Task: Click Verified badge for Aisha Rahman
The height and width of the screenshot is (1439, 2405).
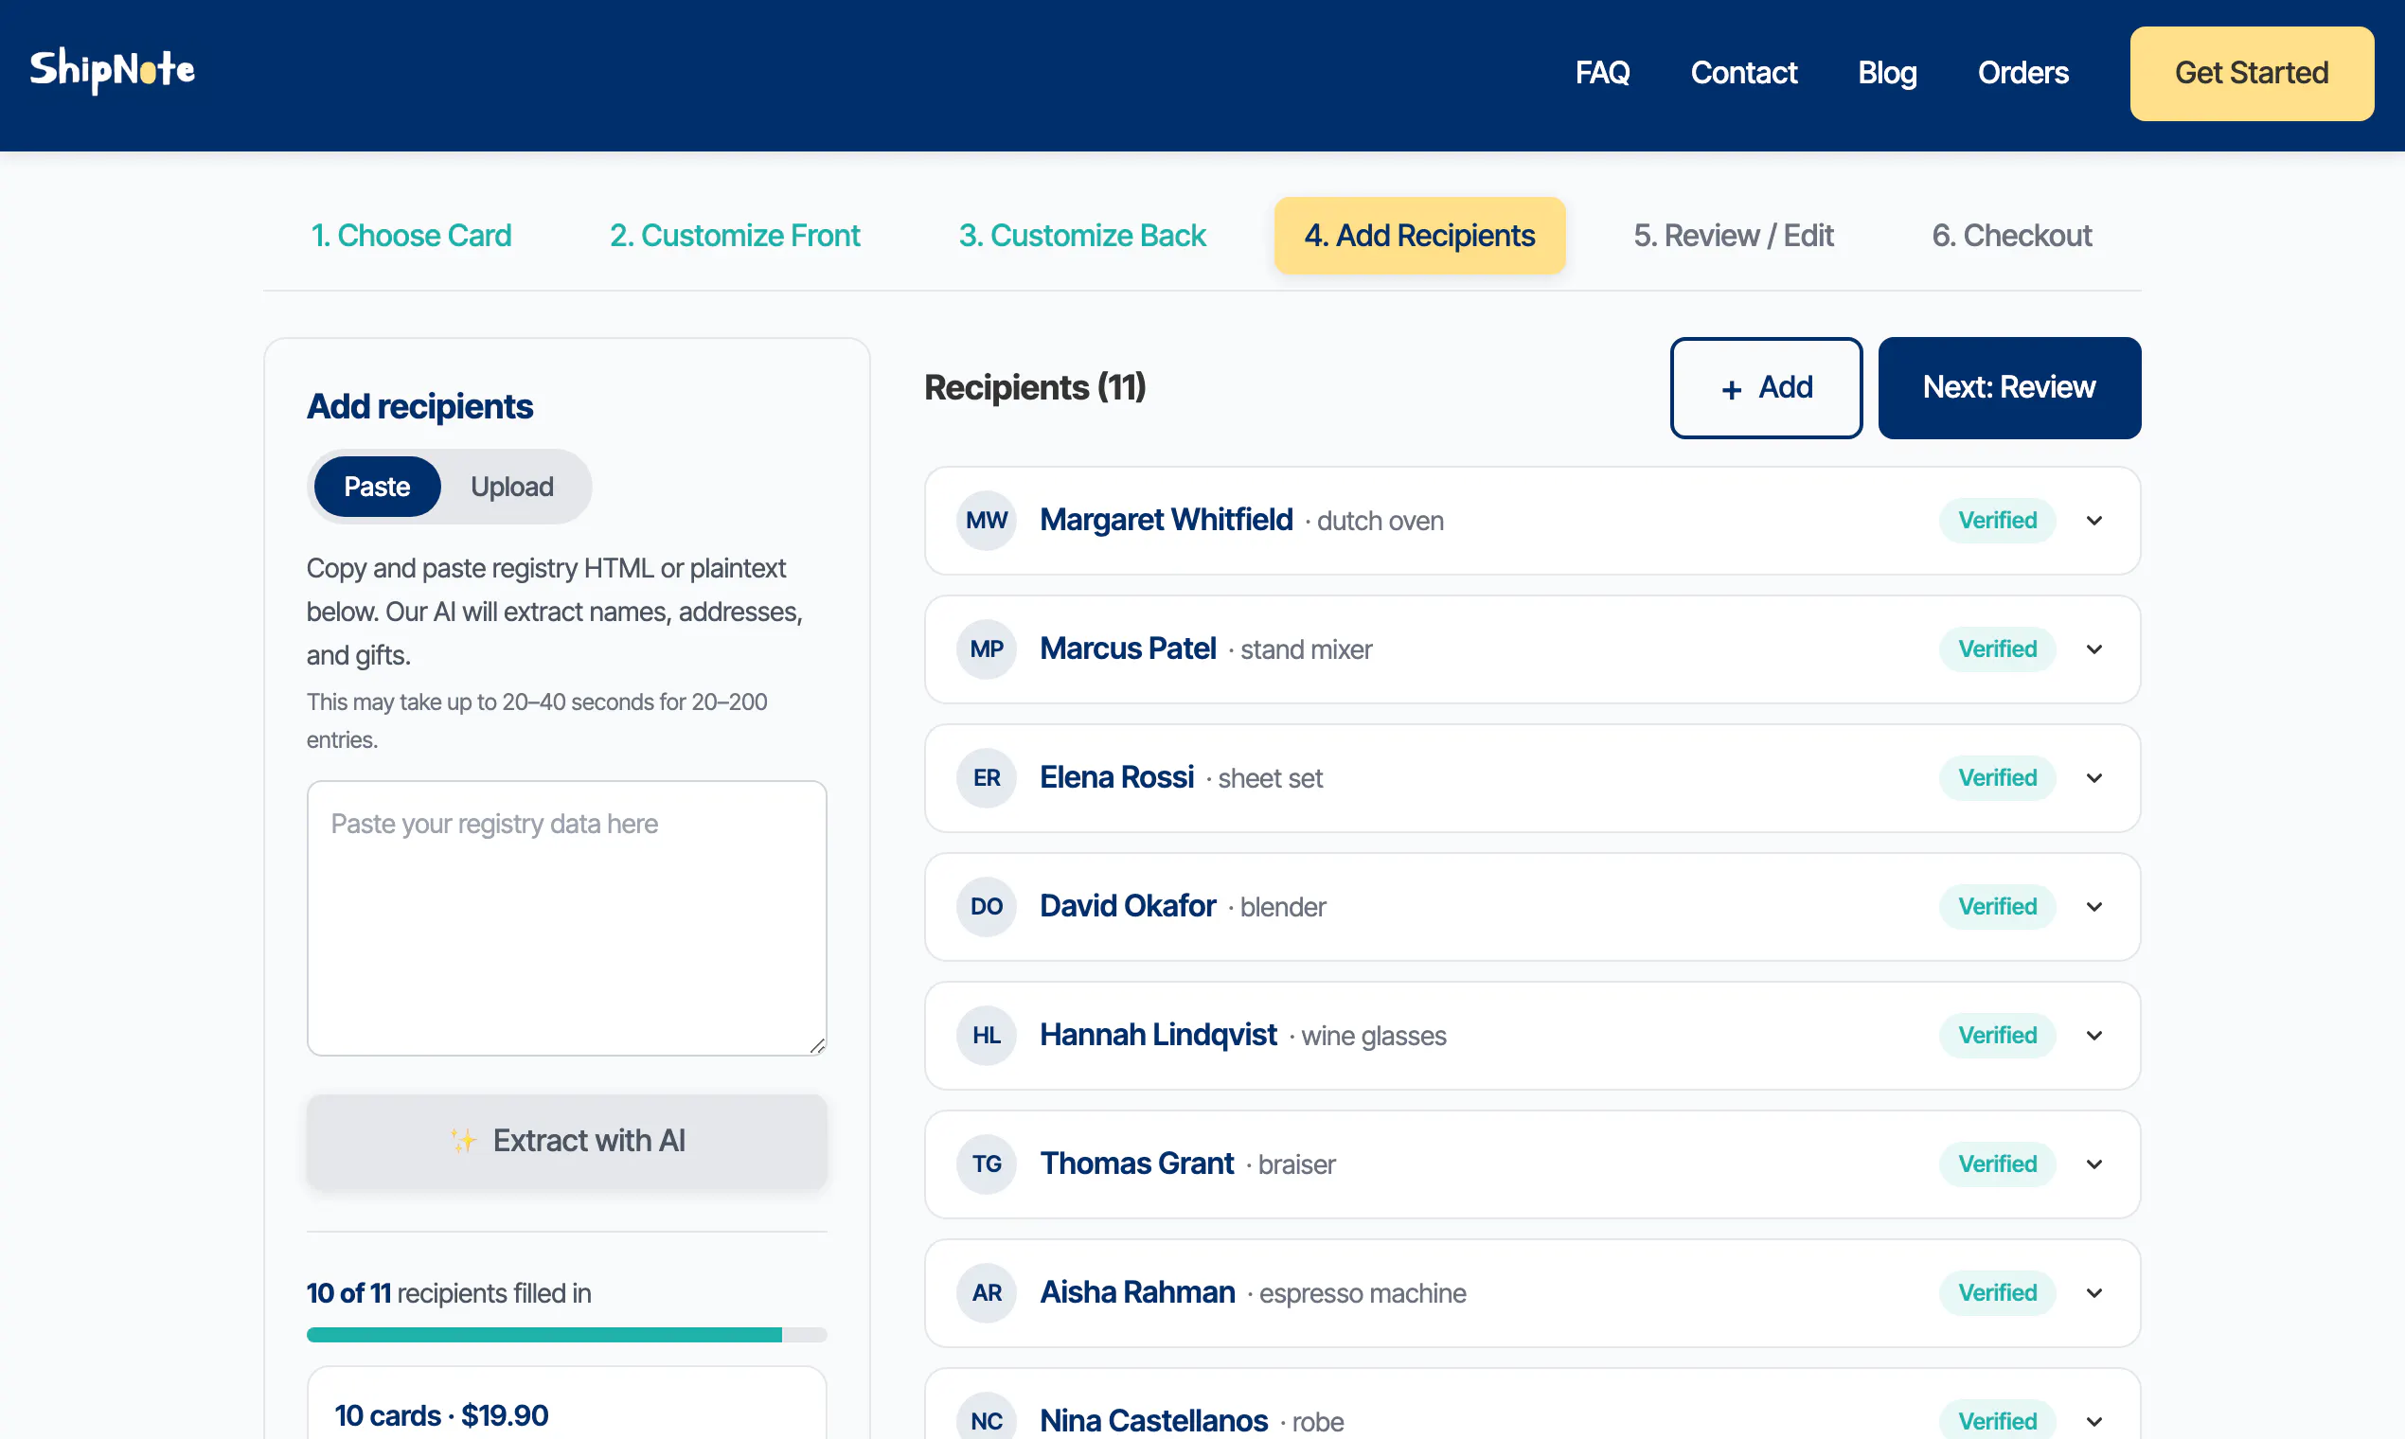Action: click(x=1997, y=1292)
